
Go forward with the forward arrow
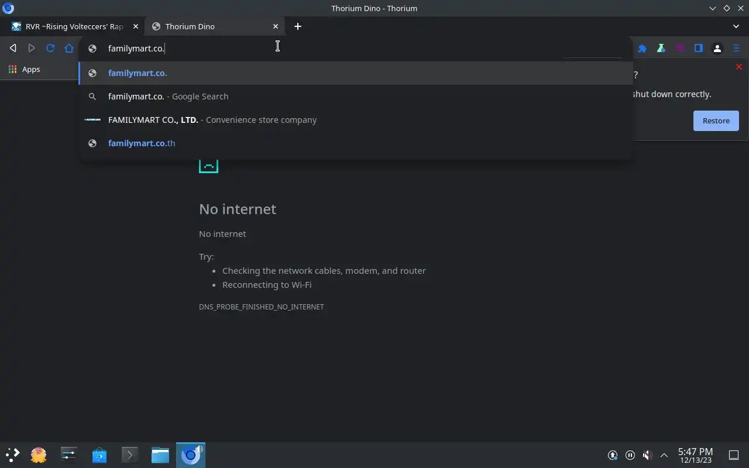(x=32, y=49)
